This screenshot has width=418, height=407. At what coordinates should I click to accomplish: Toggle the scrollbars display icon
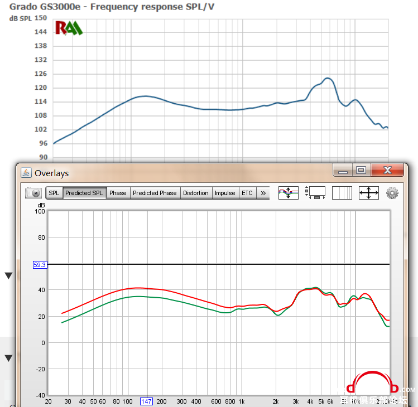point(315,192)
